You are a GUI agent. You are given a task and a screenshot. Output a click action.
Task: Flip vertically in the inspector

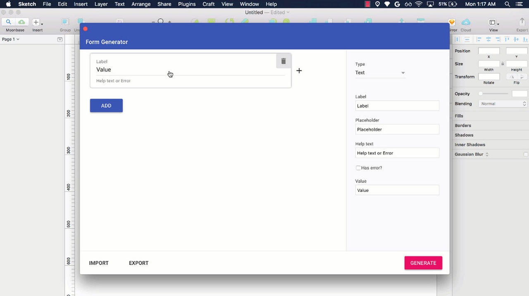[x=522, y=77]
